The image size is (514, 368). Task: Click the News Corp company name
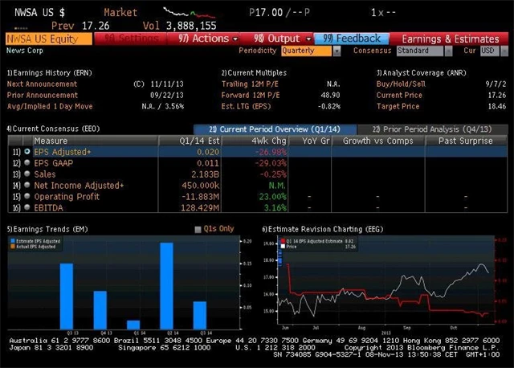(x=25, y=51)
